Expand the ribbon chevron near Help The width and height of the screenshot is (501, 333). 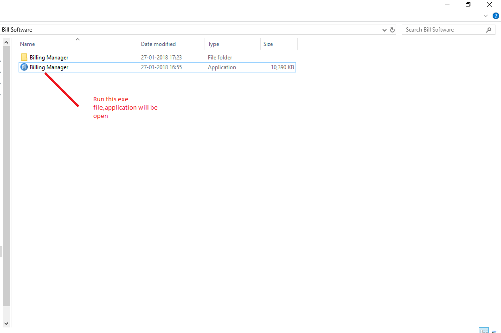[486, 16]
